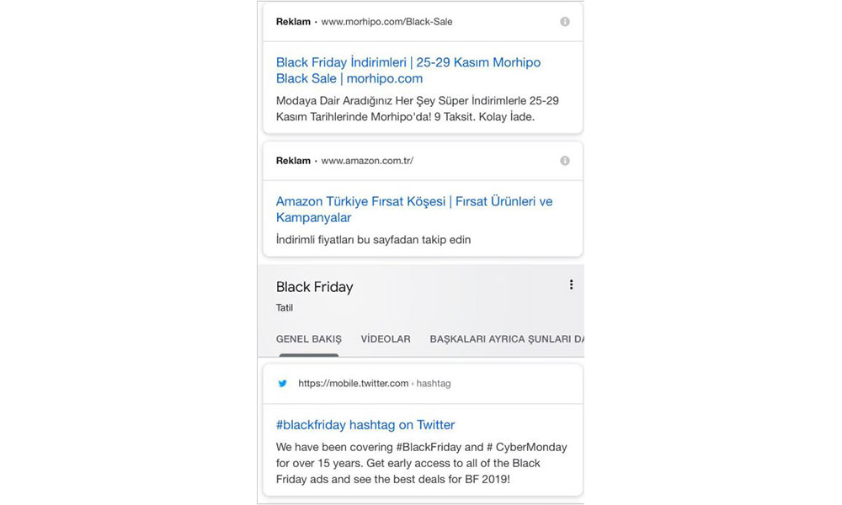Click the Tatil subtitle under Black Friday
The image size is (842, 505).
[x=285, y=308]
